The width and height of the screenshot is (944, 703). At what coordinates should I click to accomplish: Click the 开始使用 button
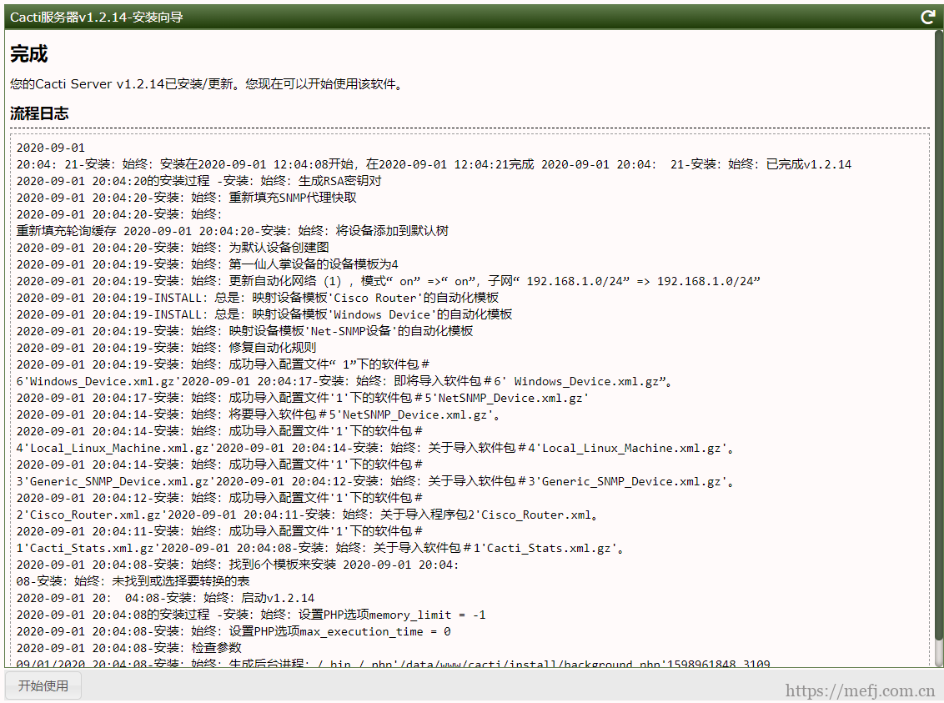pyautogui.click(x=43, y=685)
